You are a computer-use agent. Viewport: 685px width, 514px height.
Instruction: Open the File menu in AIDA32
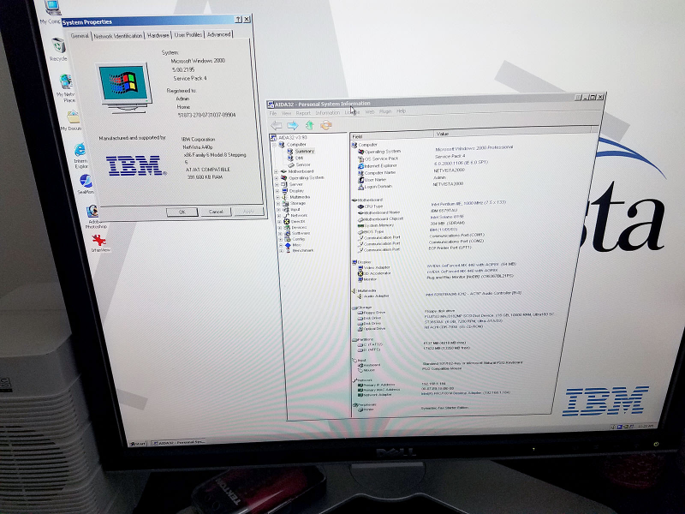(x=273, y=113)
